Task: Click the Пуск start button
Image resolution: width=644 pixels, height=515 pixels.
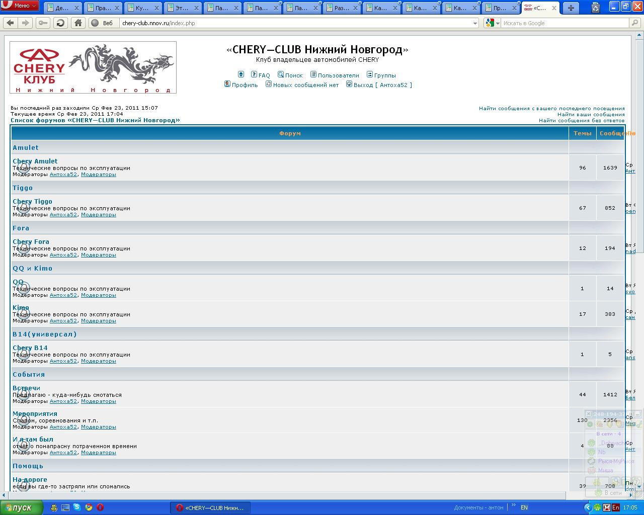Action: coord(17,508)
